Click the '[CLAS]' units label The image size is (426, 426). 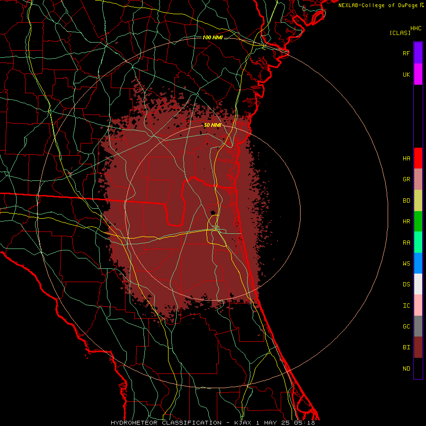coord(400,33)
